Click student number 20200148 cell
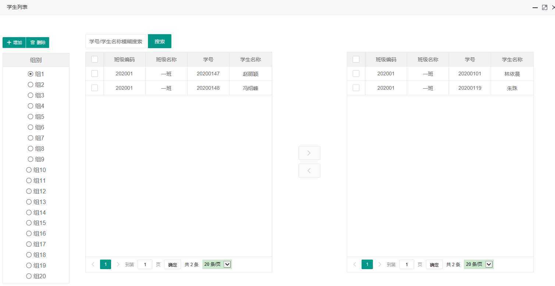The image size is (555, 286). pyautogui.click(x=208, y=88)
